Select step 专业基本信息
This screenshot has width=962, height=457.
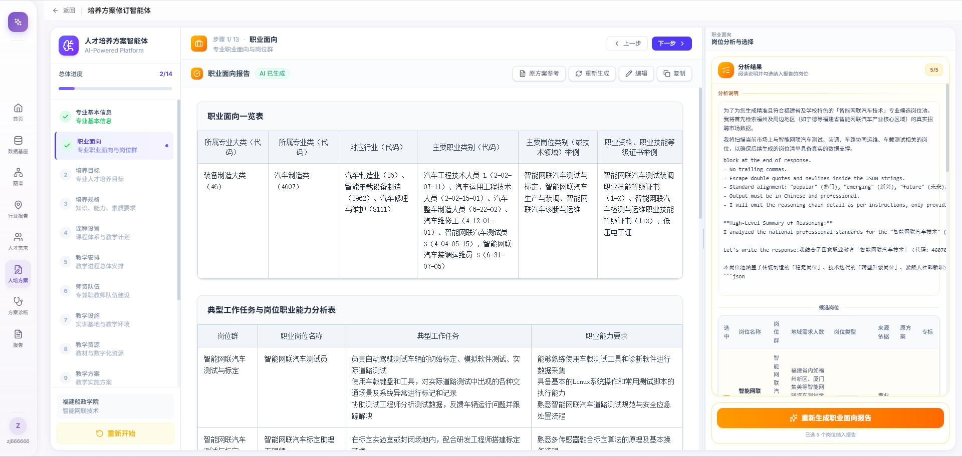(114, 117)
